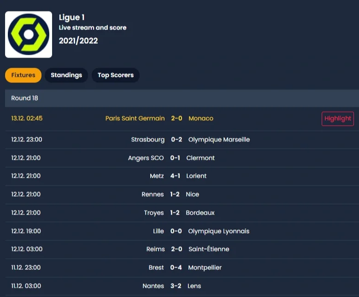
Task: Click the Ligue 1 title heading
Action: 72,17
